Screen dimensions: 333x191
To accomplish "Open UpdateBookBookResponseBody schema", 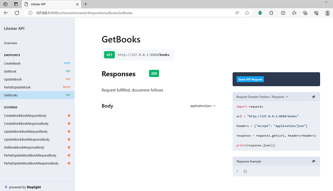I will pos(37,139).
